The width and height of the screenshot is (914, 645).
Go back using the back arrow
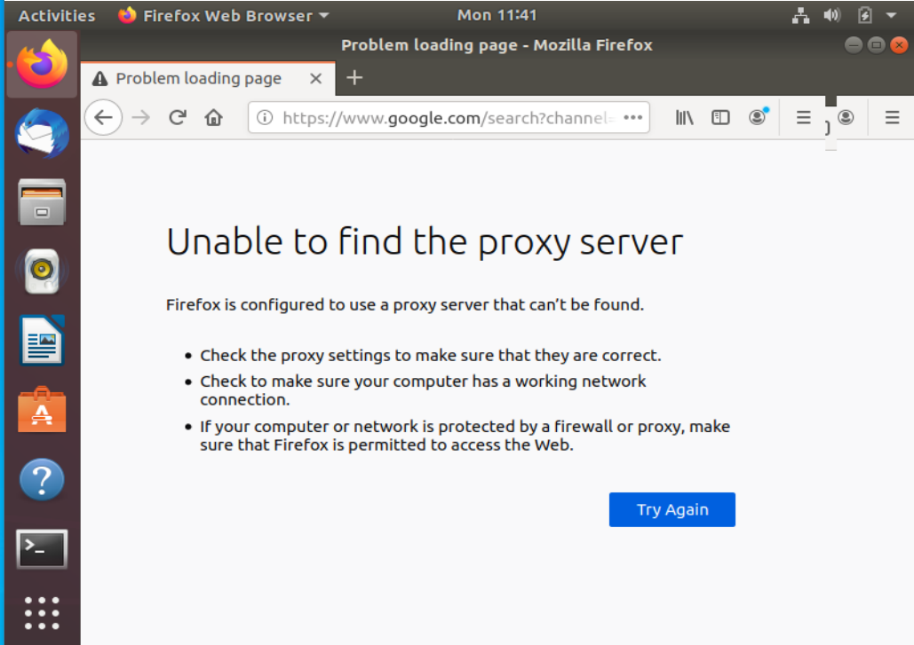[x=104, y=116]
